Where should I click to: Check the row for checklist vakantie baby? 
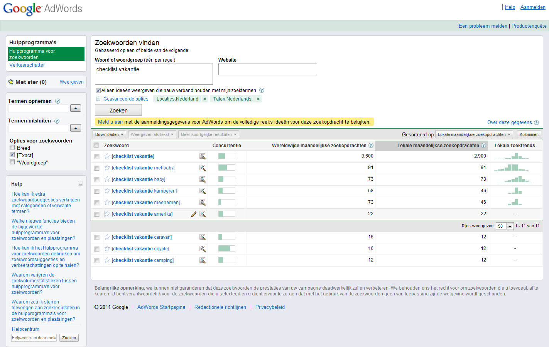[x=97, y=179]
